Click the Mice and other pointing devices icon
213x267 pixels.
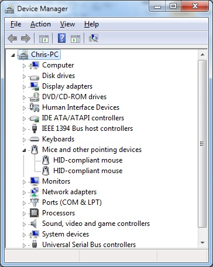(x=35, y=150)
